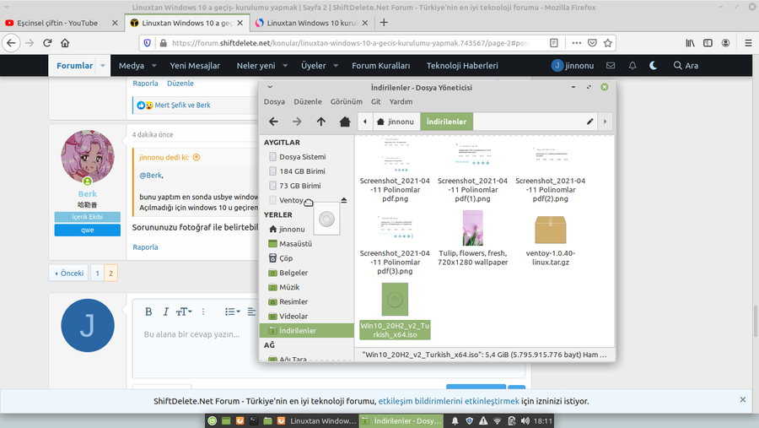Eject the Ventoy device

pos(344,200)
